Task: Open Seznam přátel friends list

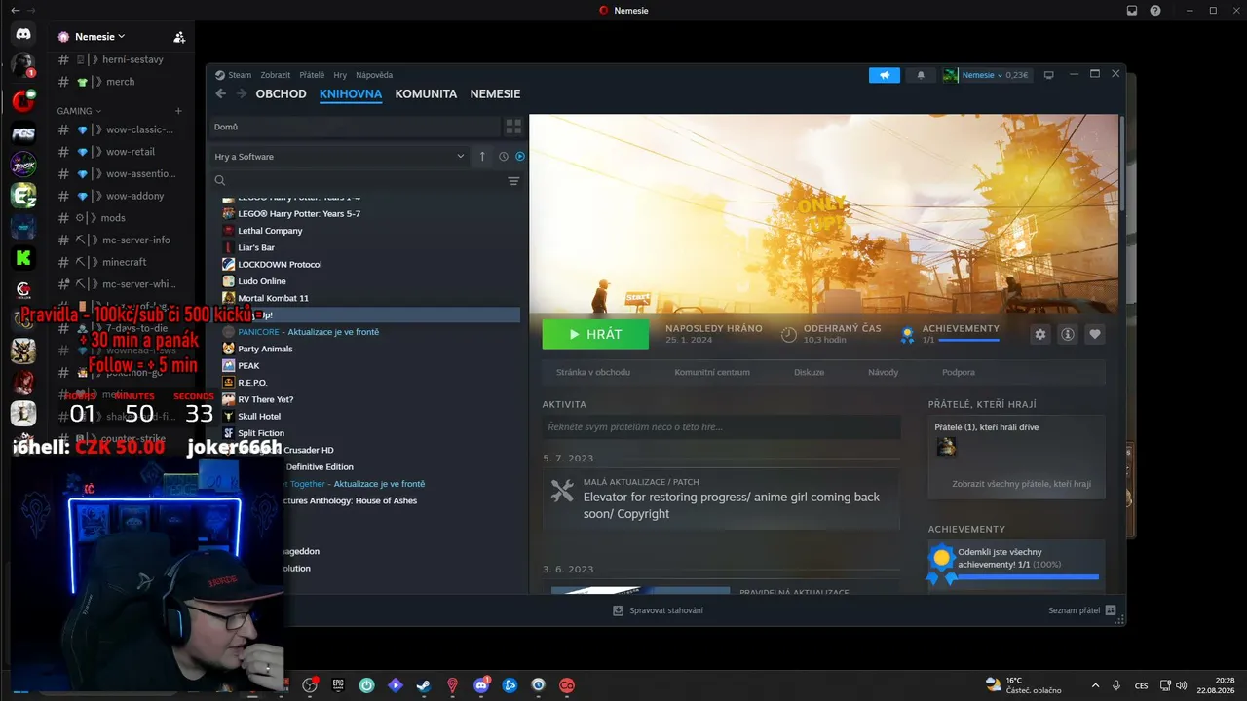Action: [x=1082, y=610]
